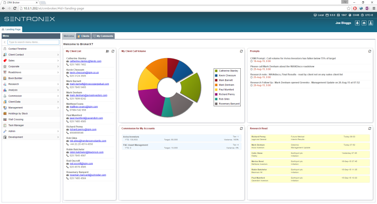
Task: Open robin.batchelor@blackrock.com email link
Action: tap(86, 152)
